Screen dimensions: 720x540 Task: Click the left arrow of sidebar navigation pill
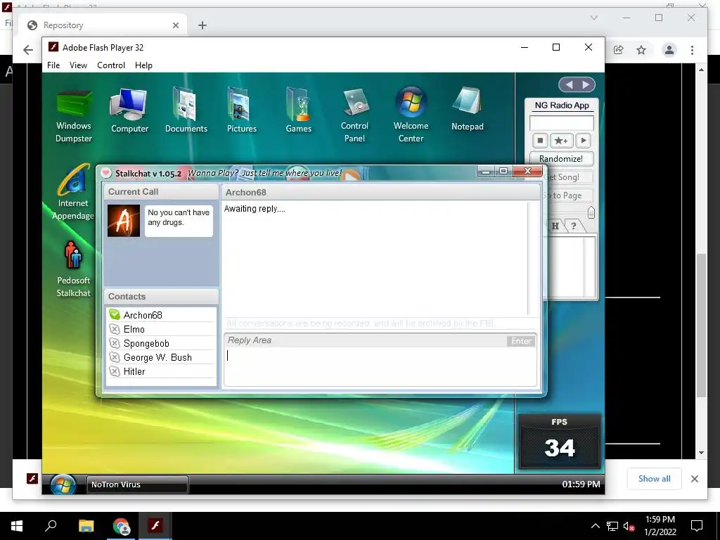click(569, 84)
